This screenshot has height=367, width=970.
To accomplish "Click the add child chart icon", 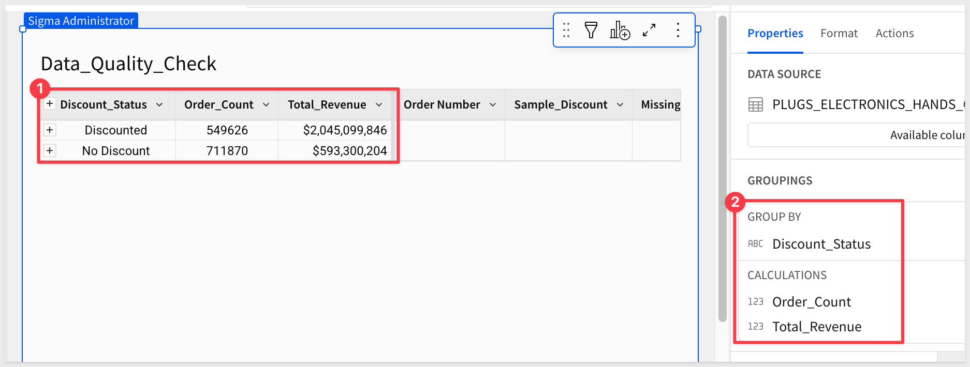I will [x=620, y=30].
